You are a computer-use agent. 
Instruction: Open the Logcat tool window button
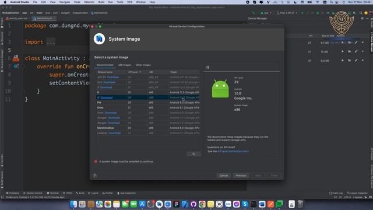coord(93,193)
